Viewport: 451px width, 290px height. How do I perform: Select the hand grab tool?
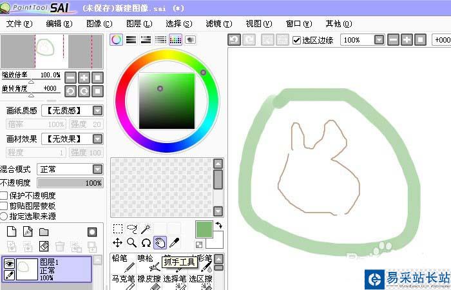tap(160, 243)
